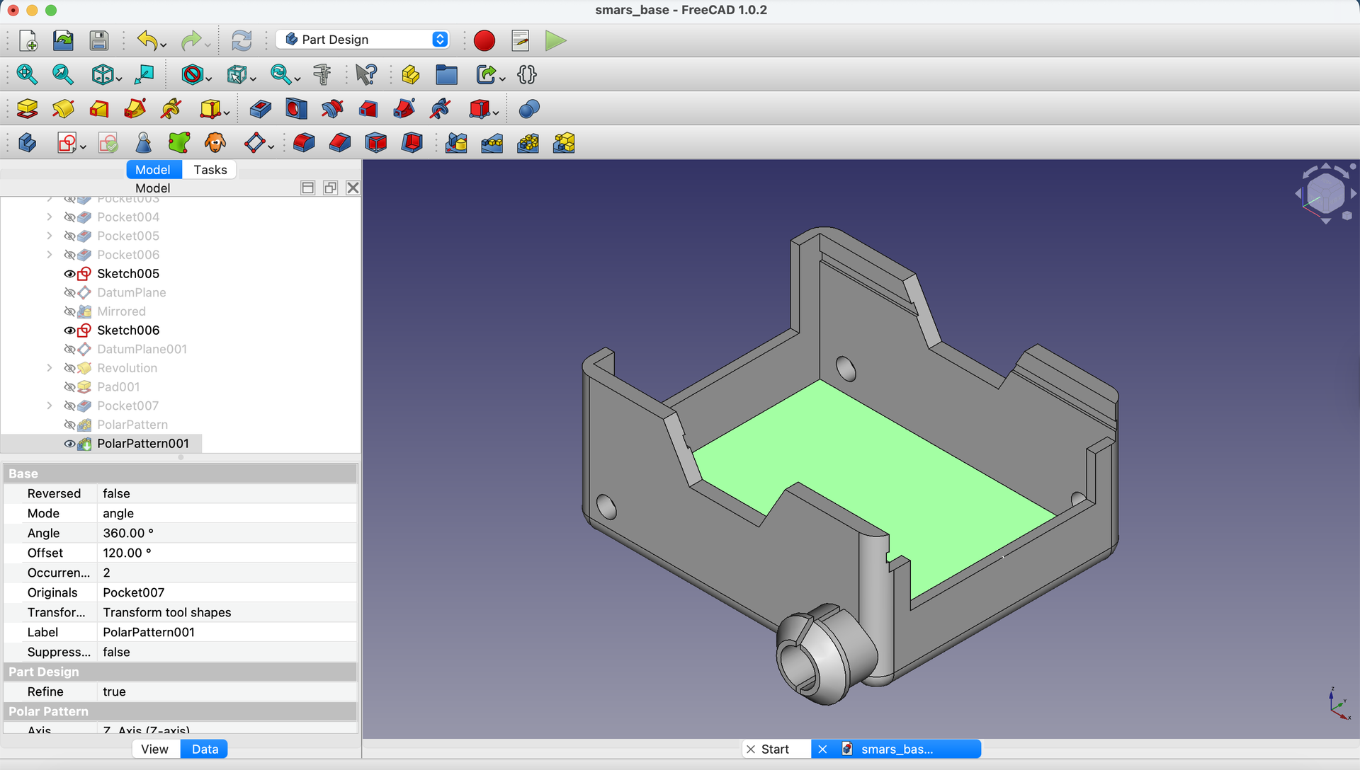Select the Hole tool icon
Image resolution: width=1360 pixels, height=770 pixels.
(x=296, y=108)
